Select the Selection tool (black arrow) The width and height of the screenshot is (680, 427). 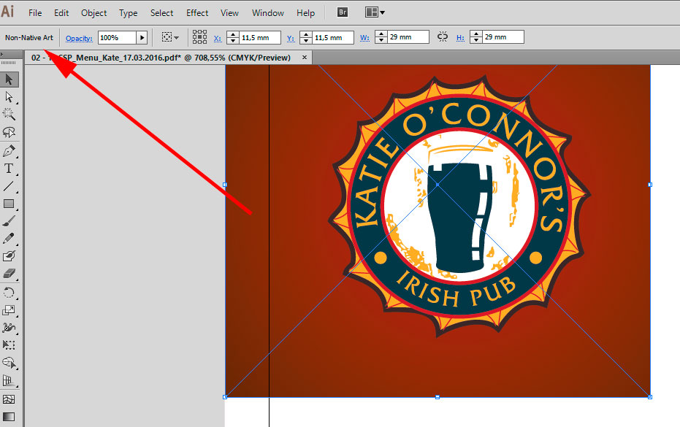[x=9, y=80]
